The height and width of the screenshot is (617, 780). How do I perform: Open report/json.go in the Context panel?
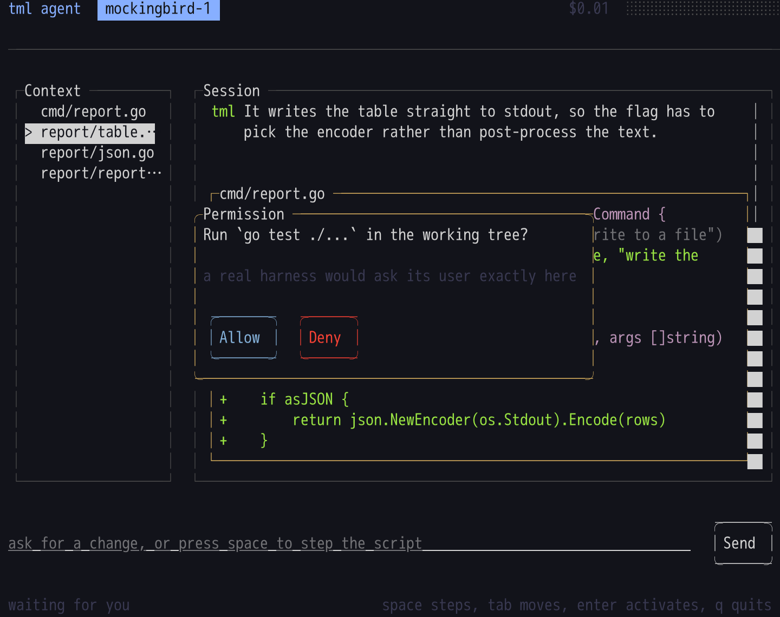click(97, 153)
